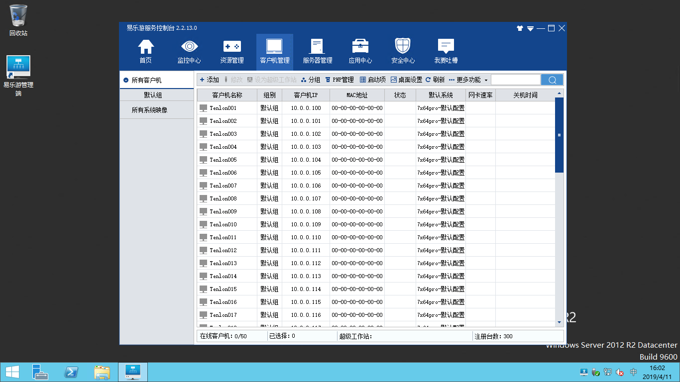Open Server Manager from the taskbar
The height and width of the screenshot is (382, 680).
click(x=40, y=372)
